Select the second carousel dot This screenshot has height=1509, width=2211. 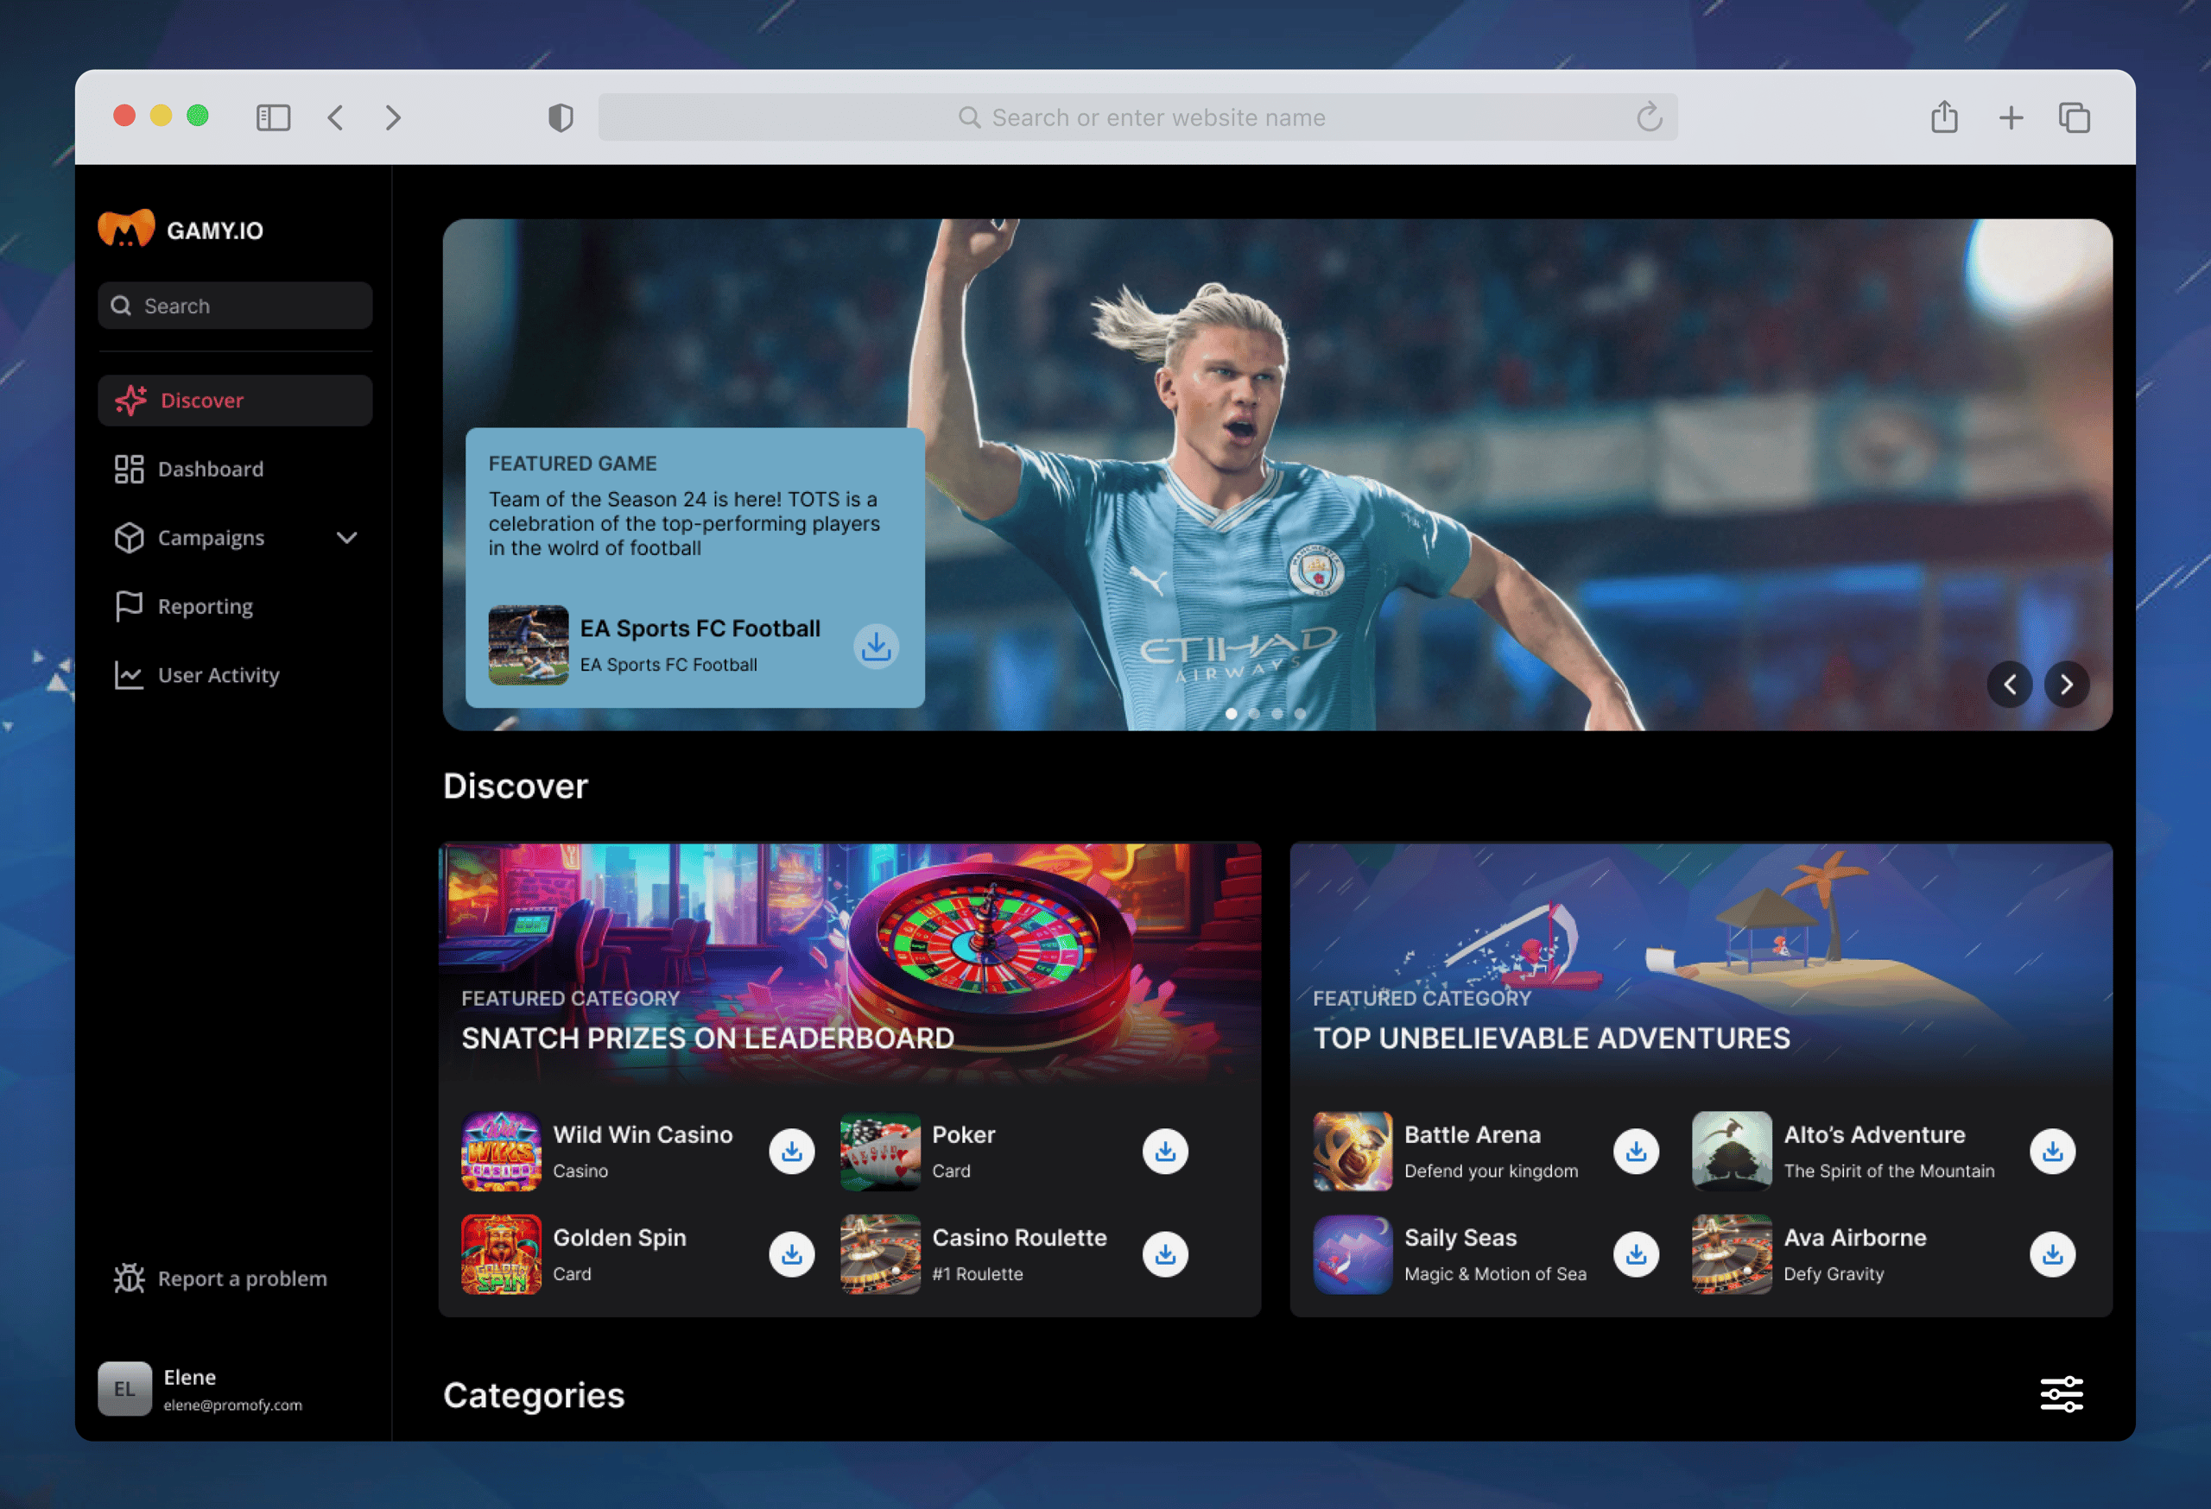click(1254, 713)
